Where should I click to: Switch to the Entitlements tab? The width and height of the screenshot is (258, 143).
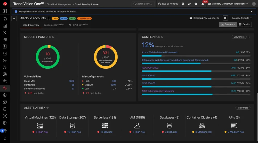click(50, 25)
